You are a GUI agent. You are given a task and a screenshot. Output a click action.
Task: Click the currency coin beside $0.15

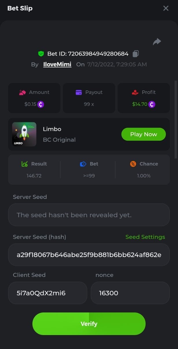point(41,104)
